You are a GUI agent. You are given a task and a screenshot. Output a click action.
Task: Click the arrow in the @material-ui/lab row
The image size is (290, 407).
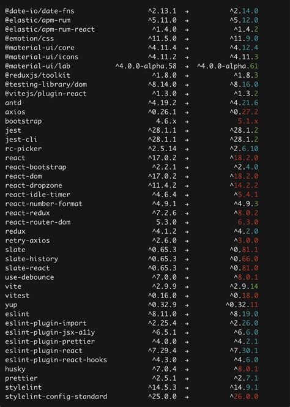[x=187, y=66]
